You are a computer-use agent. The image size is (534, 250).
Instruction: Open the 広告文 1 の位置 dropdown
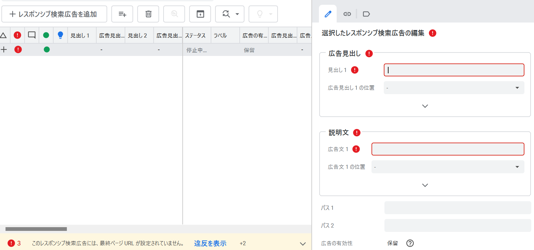pyautogui.click(x=448, y=167)
